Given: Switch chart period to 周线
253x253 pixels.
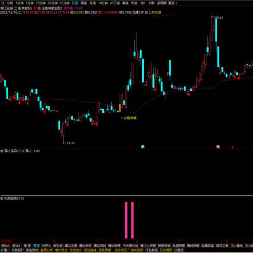Looking at the screenshot, I should (83, 3).
